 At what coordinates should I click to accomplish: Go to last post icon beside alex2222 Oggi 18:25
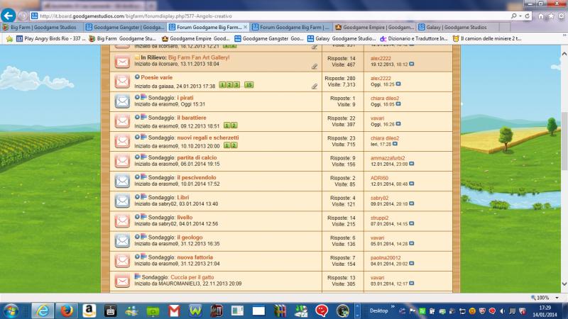pos(398,84)
